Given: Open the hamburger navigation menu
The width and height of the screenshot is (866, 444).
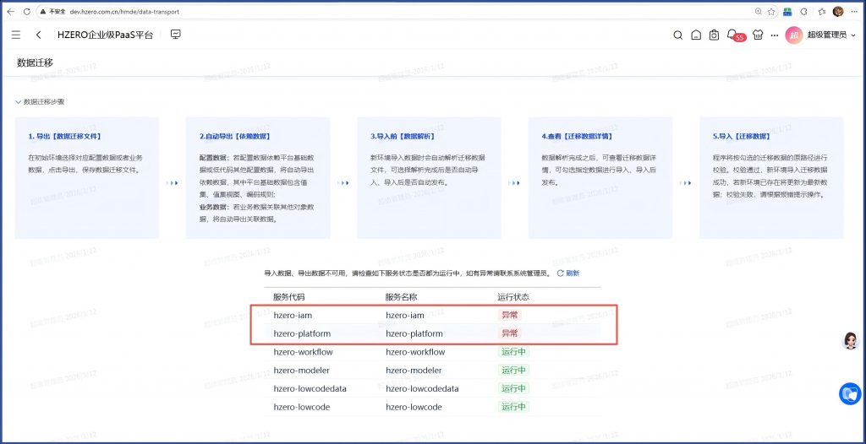Looking at the screenshot, I should [x=16, y=35].
